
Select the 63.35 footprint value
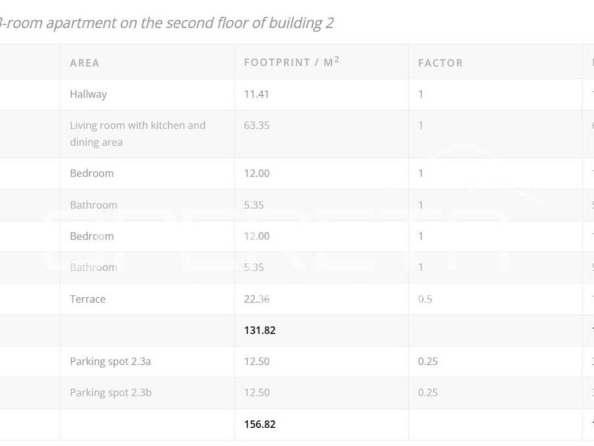(256, 125)
